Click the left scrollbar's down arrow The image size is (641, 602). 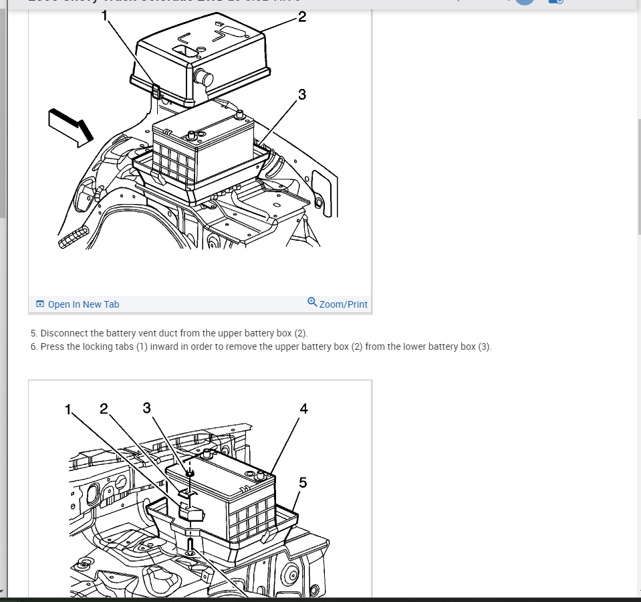coord(3,592)
